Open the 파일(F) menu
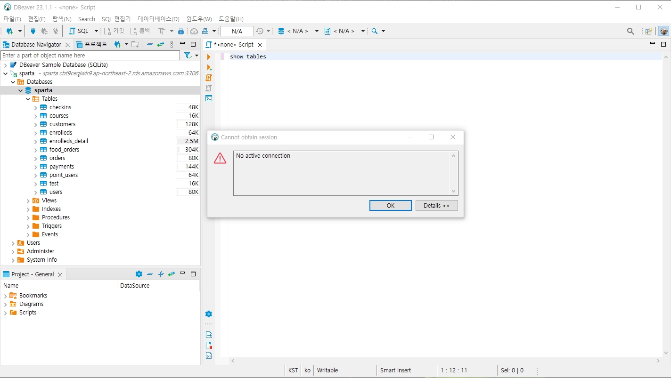Image resolution: width=671 pixels, height=378 pixels. point(12,19)
